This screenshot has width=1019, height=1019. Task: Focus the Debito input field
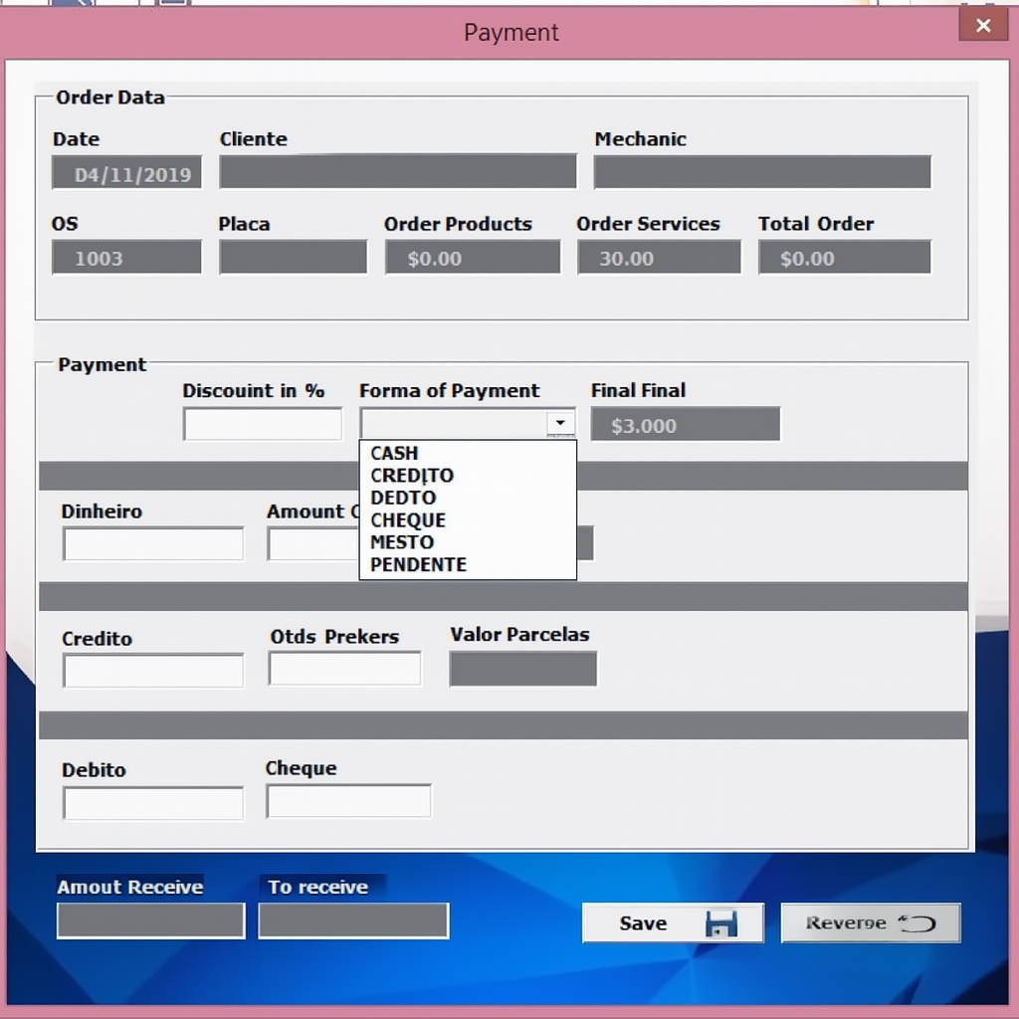pos(153,803)
